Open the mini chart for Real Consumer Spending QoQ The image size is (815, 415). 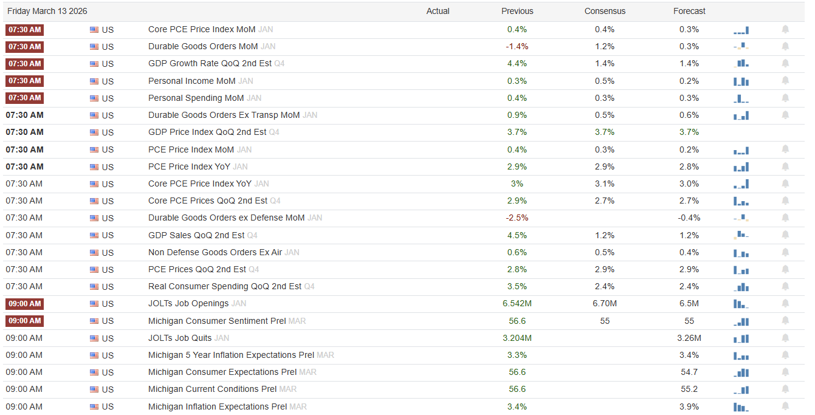coord(741,287)
